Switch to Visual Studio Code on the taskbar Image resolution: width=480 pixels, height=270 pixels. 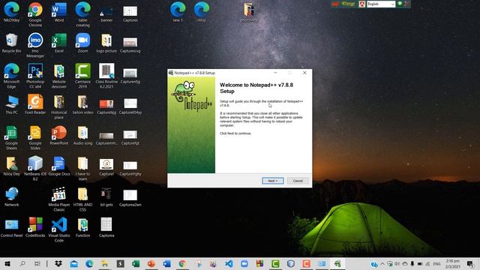click(229, 263)
